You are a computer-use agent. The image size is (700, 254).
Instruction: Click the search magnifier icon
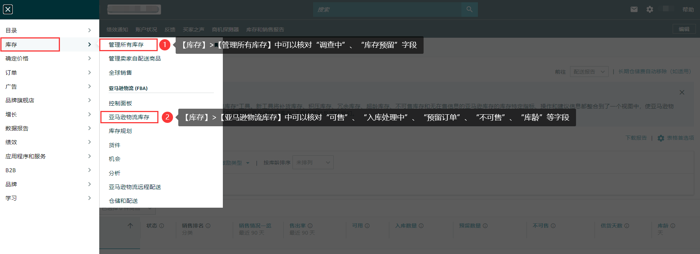pyautogui.click(x=469, y=9)
